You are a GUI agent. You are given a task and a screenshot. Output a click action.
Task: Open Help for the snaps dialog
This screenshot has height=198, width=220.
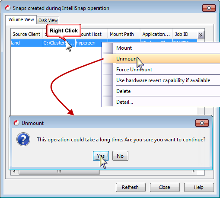(x=199, y=187)
